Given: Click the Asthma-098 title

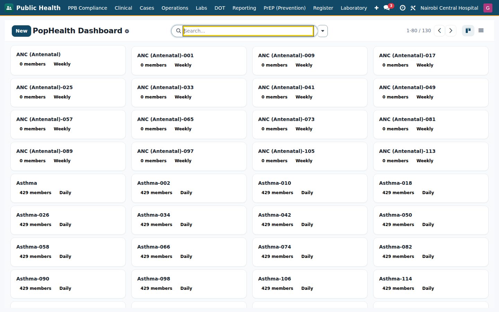Looking at the screenshot, I should 154,279.
